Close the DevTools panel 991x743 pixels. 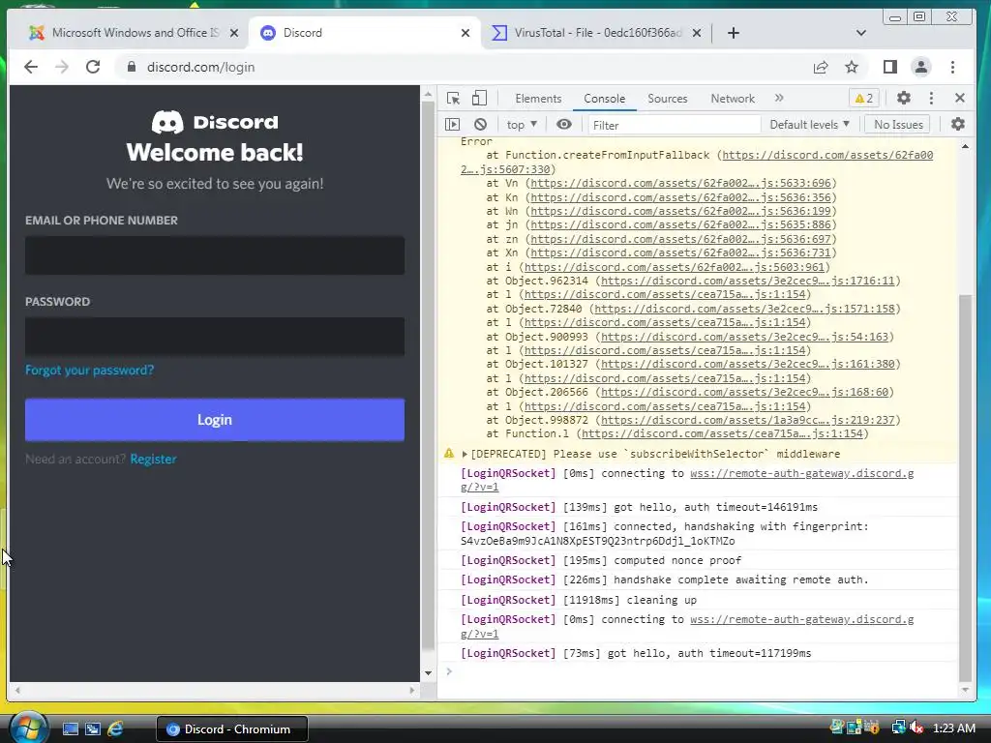960,98
